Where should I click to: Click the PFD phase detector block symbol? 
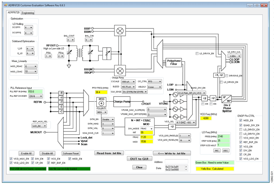pos(101,102)
